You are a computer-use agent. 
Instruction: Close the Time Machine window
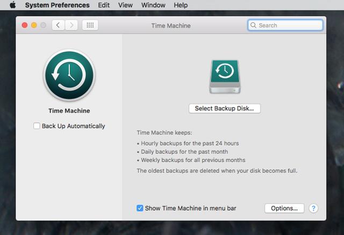click(24, 25)
